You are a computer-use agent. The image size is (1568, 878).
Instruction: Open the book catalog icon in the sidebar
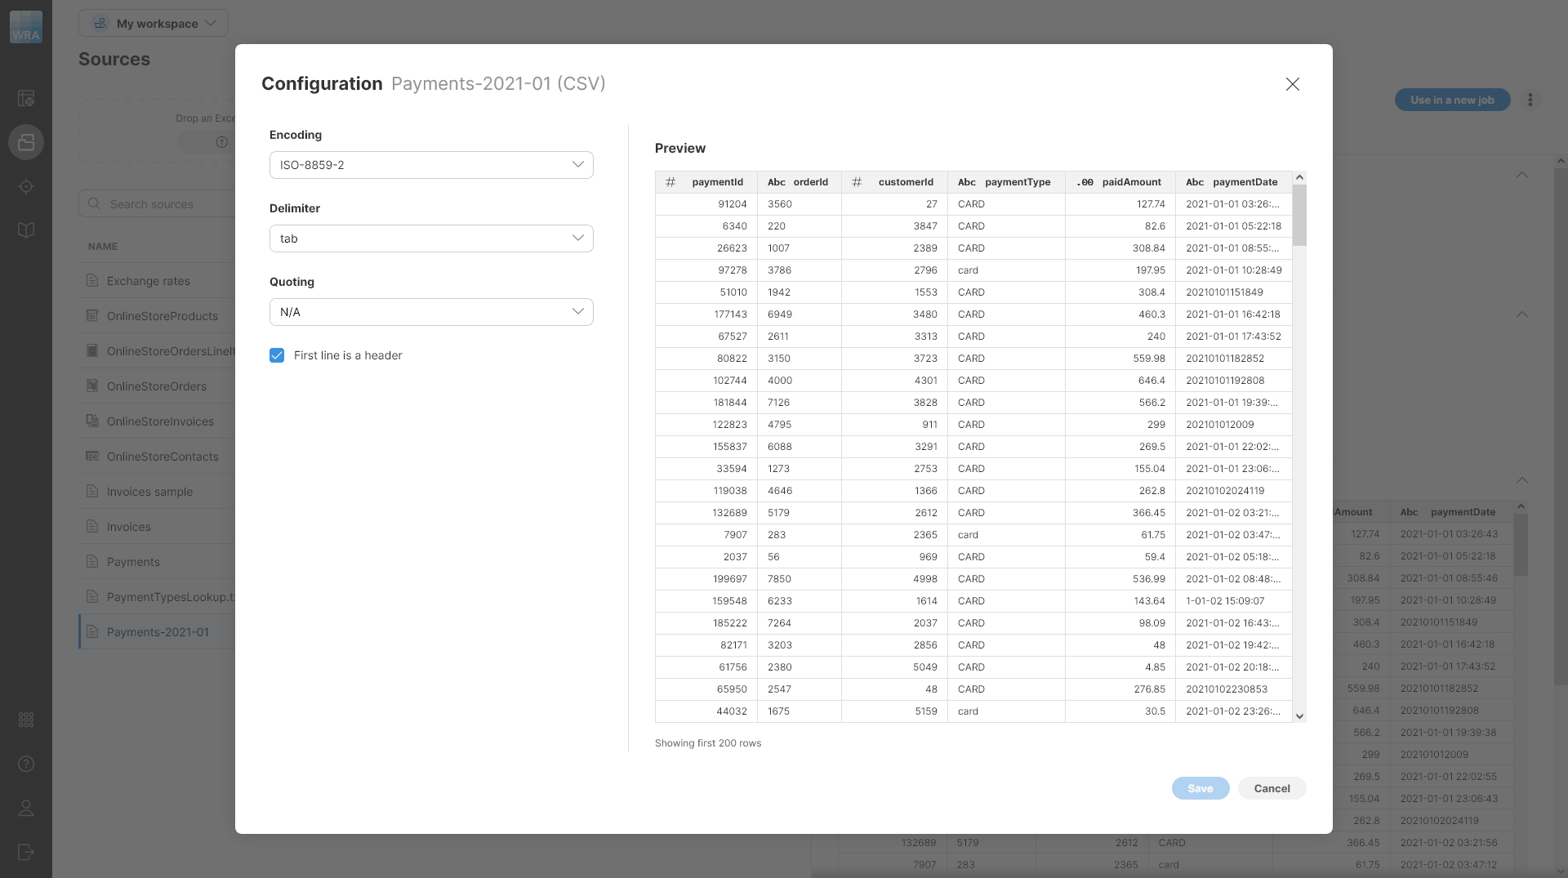click(x=26, y=230)
